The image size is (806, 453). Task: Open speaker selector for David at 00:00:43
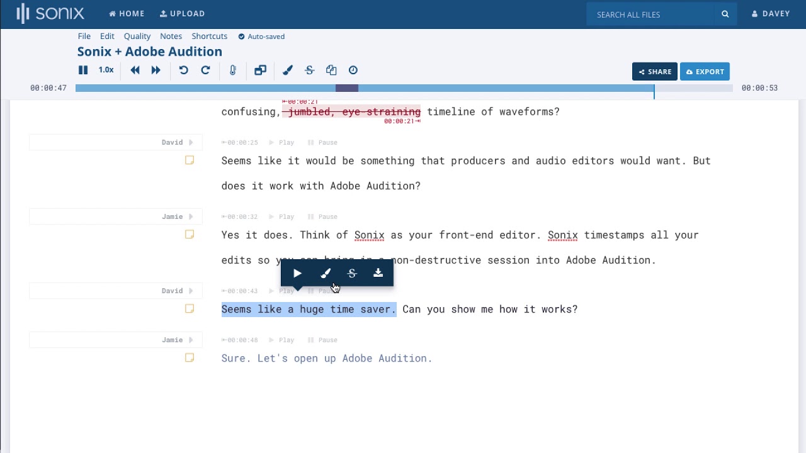click(116, 291)
